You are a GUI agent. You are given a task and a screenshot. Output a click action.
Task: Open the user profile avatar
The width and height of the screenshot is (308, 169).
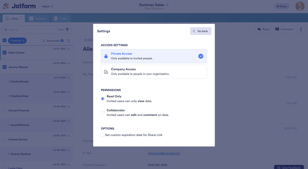pos(300,6)
